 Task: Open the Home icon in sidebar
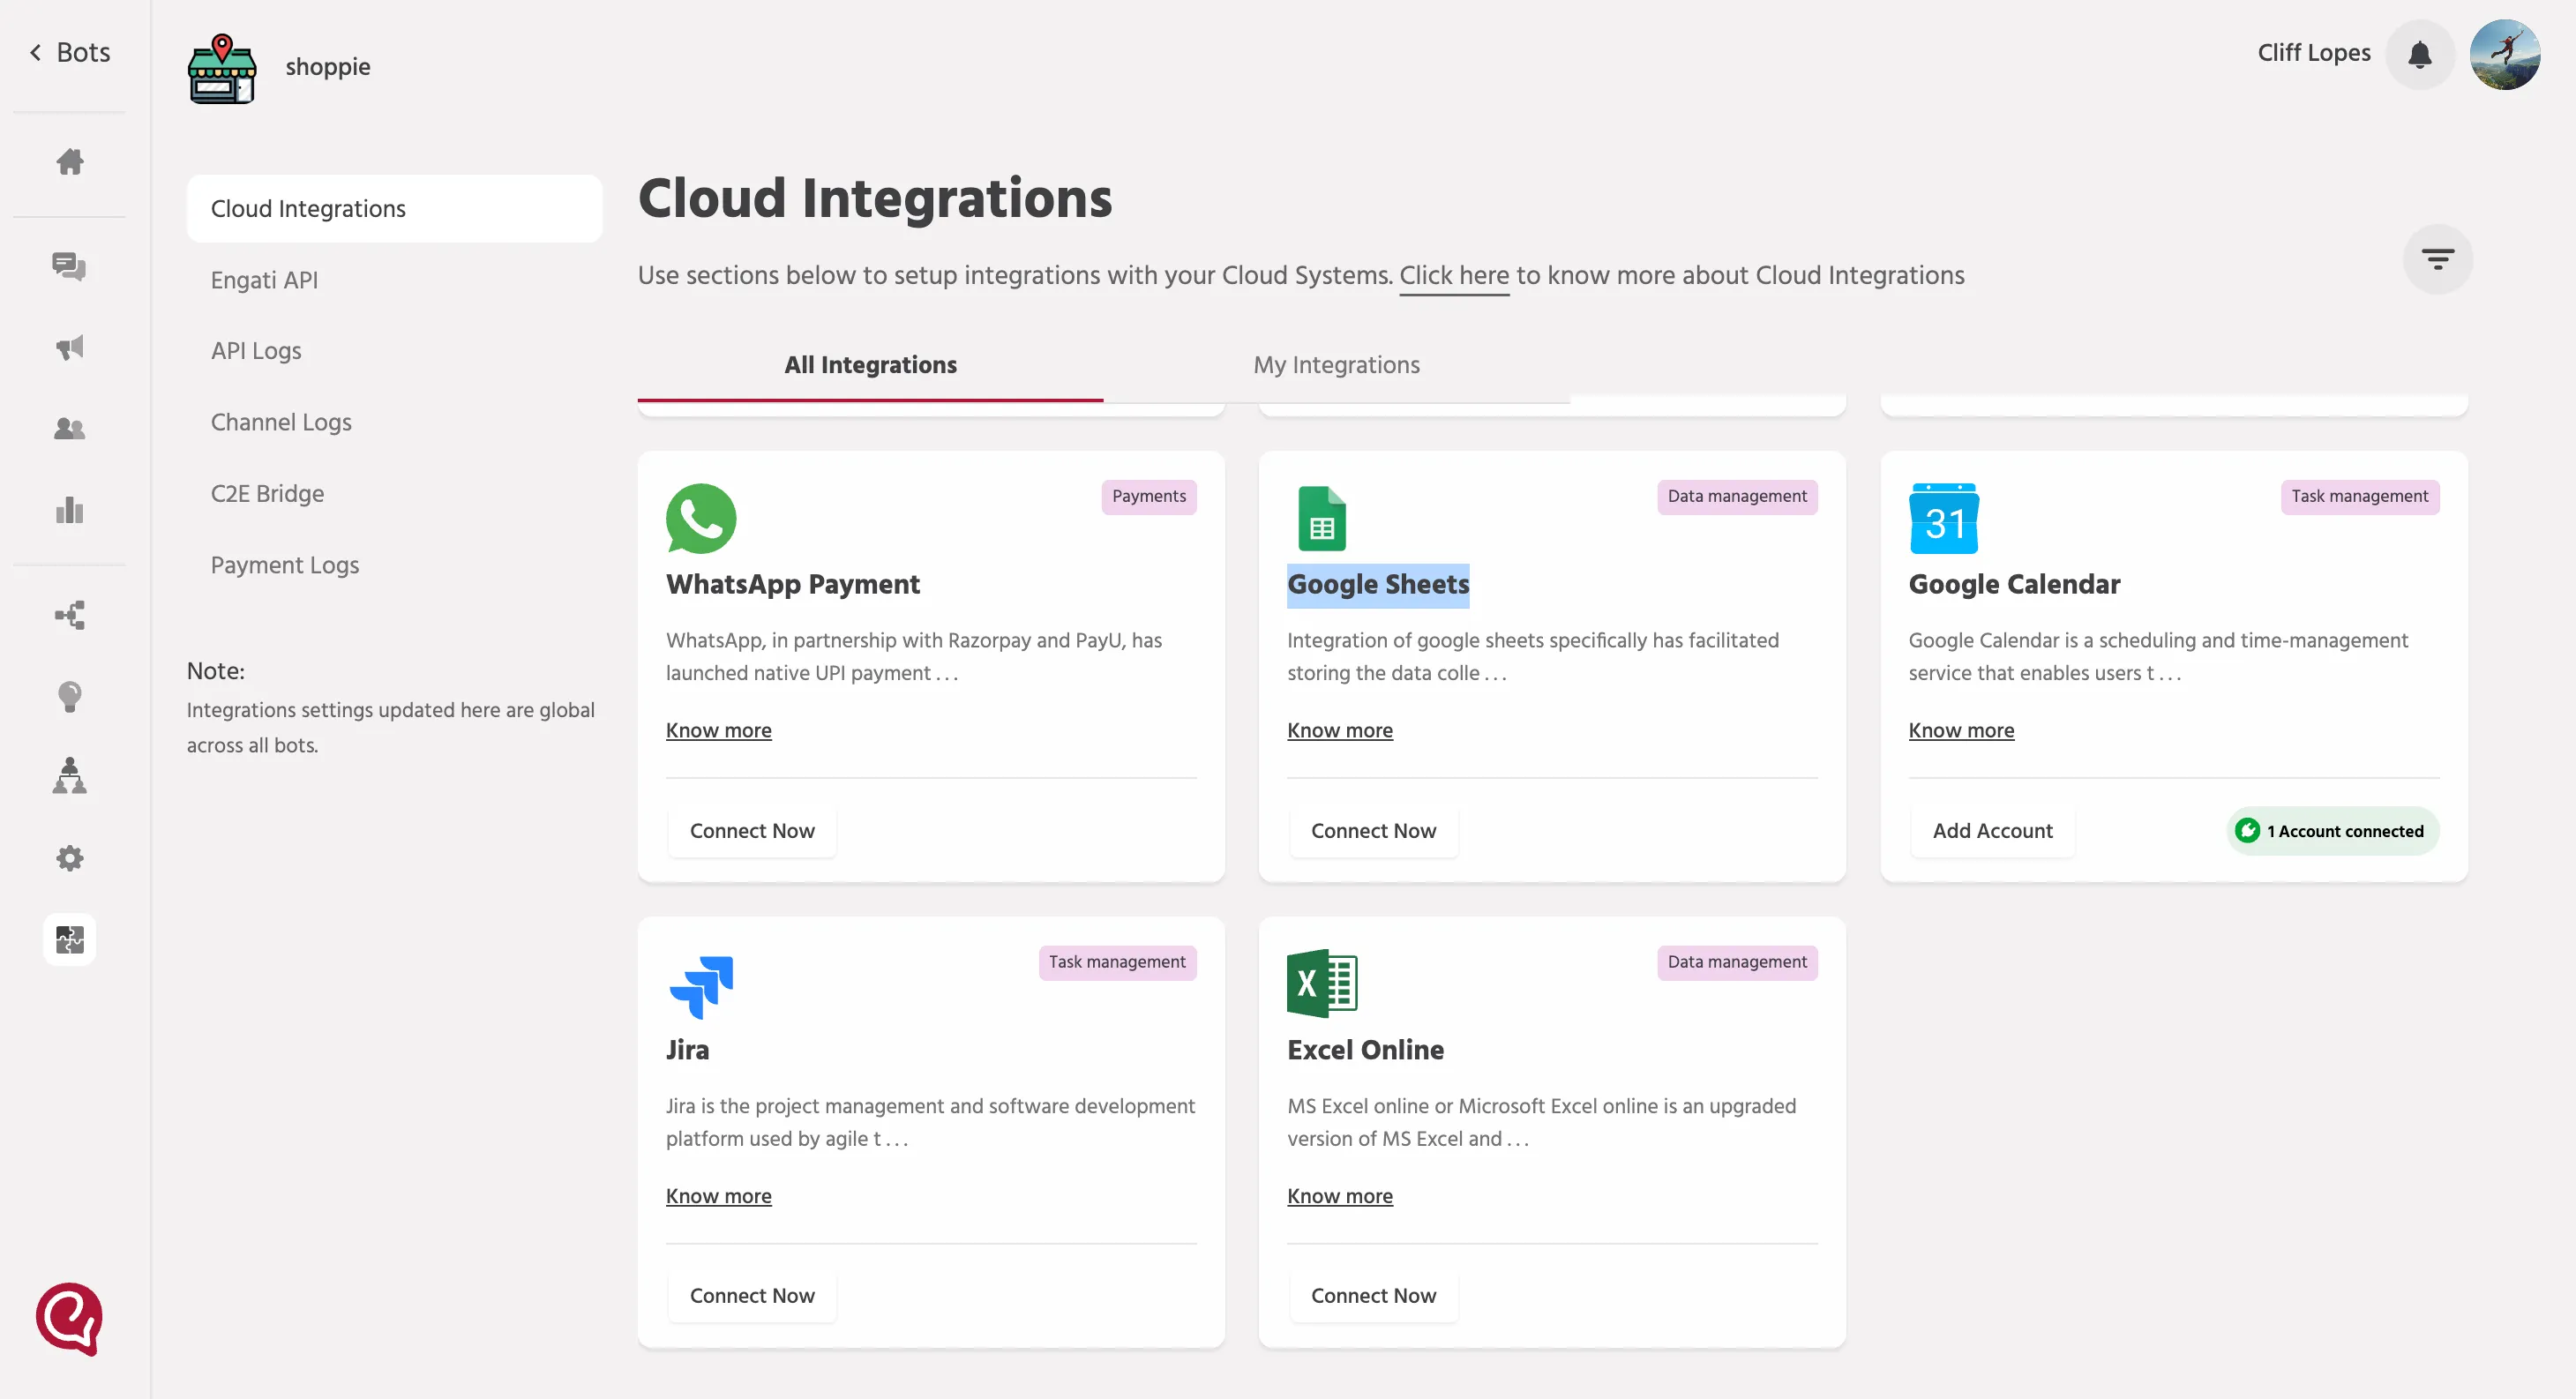(69, 162)
